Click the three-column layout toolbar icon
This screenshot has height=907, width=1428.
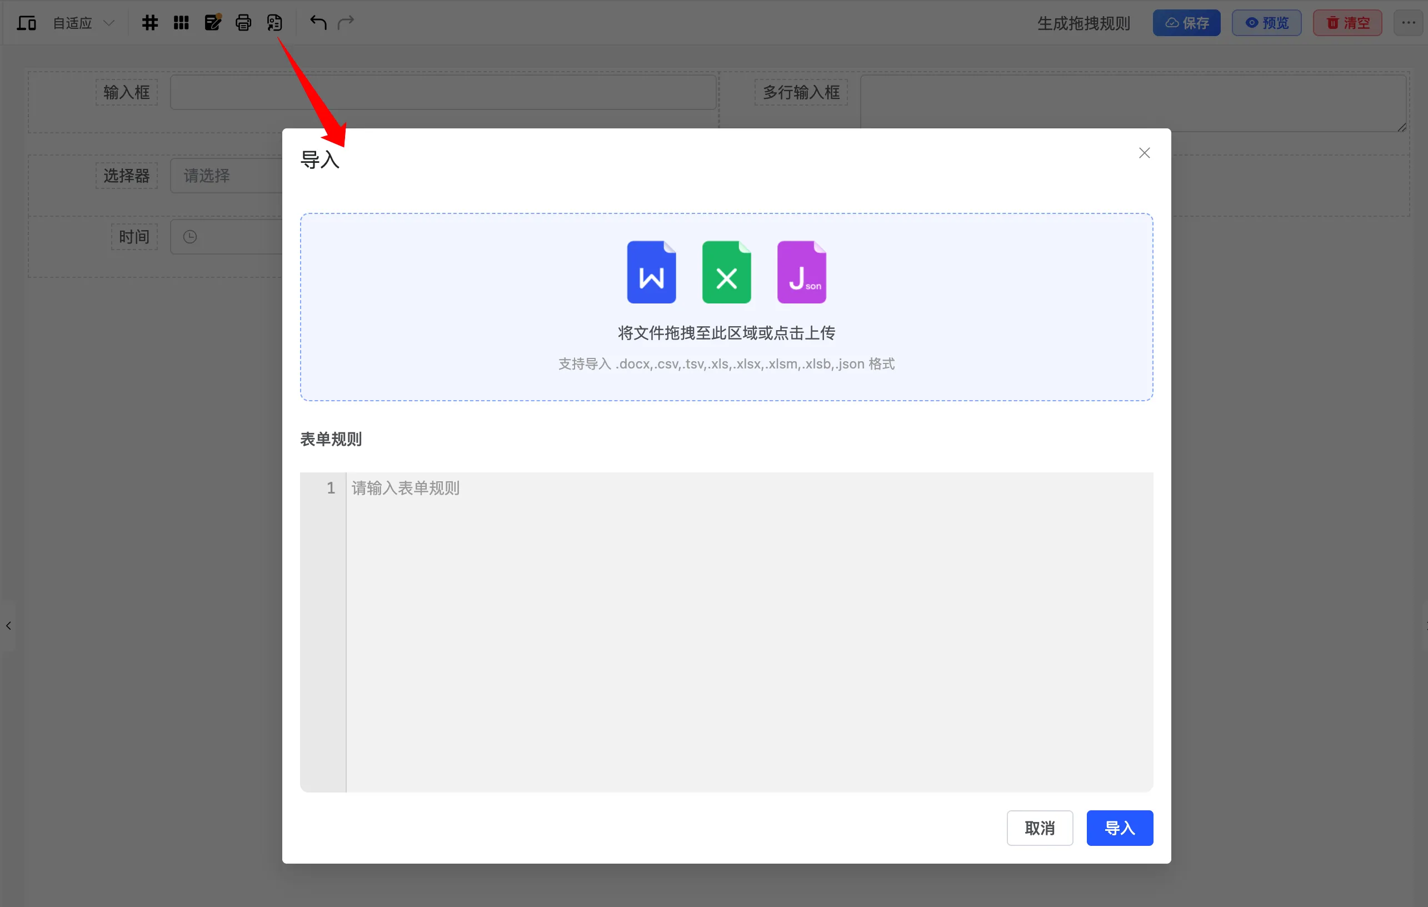[x=181, y=23]
